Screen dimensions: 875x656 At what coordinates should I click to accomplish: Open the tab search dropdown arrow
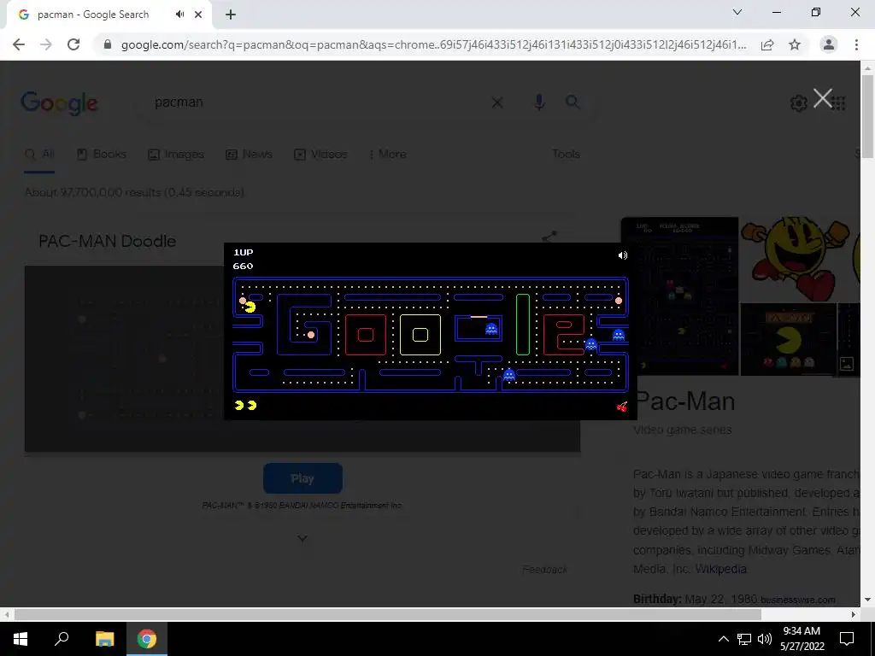(x=737, y=12)
